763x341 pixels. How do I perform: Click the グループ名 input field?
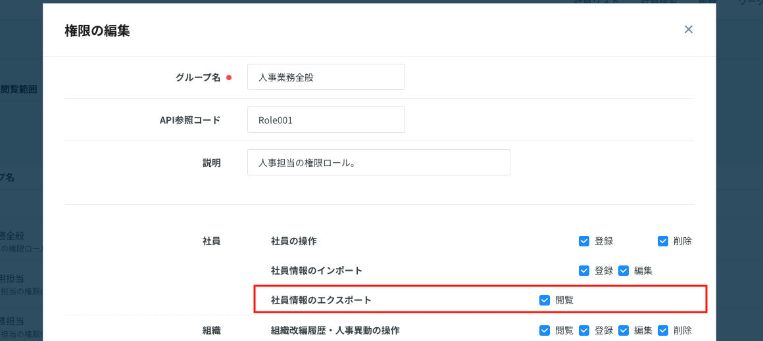point(326,77)
